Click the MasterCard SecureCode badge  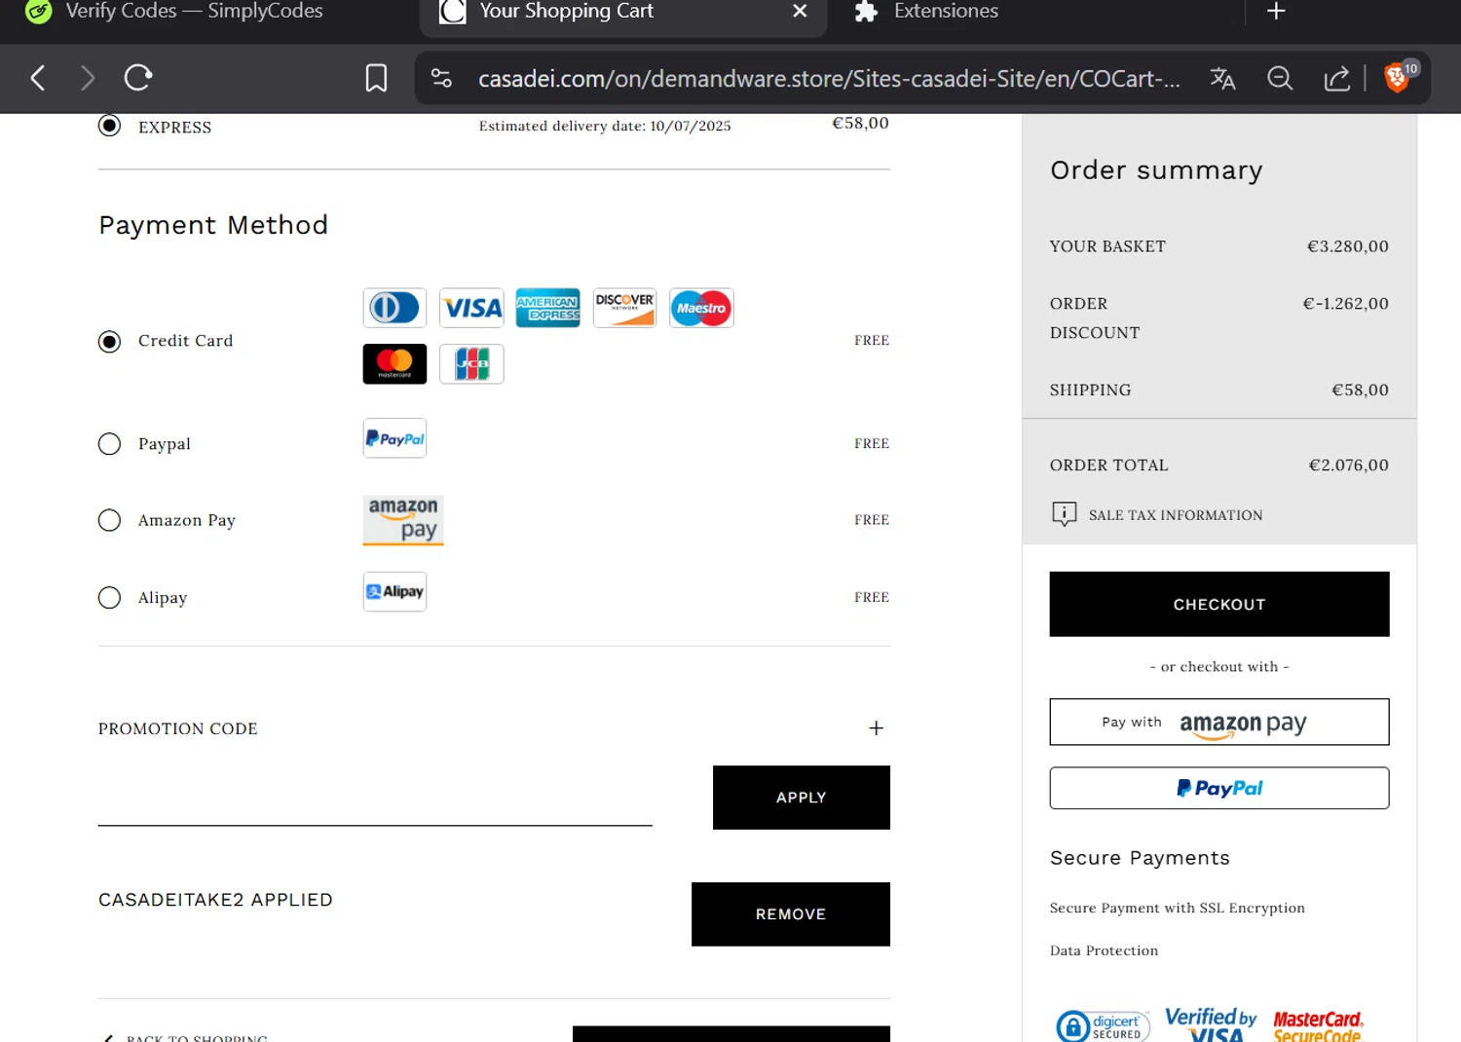coord(1318,1026)
